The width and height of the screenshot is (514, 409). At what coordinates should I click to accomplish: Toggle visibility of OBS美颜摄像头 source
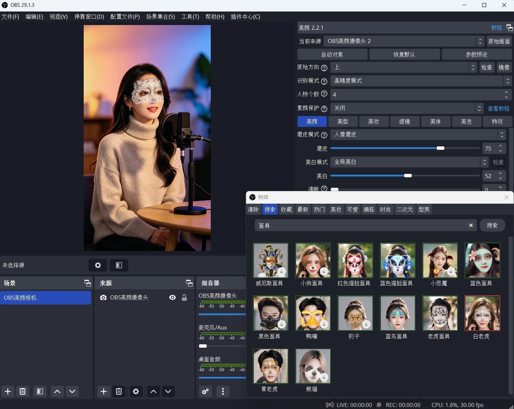coord(172,297)
